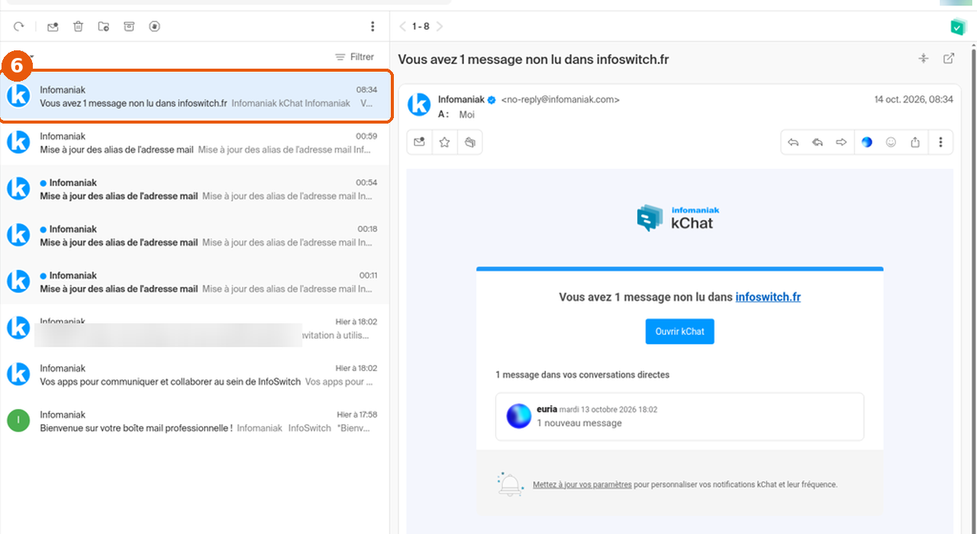Screen dimensions: 977x534
Task: Open the 'Vos apps pour communiquer' email
Action: coord(195,375)
